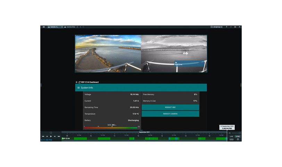Play the recorded footage
Viewport: 282px width, 167px height.
pos(51,136)
